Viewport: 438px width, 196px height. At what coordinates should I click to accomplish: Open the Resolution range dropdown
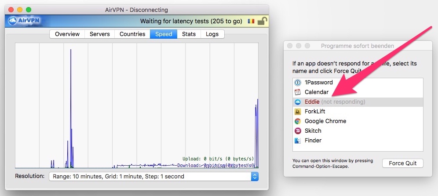tap(153, 177)
